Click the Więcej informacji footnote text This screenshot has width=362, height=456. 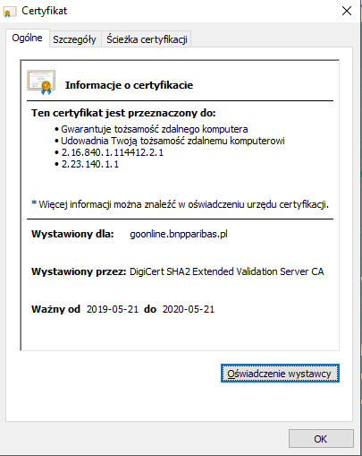click(180, 204)
